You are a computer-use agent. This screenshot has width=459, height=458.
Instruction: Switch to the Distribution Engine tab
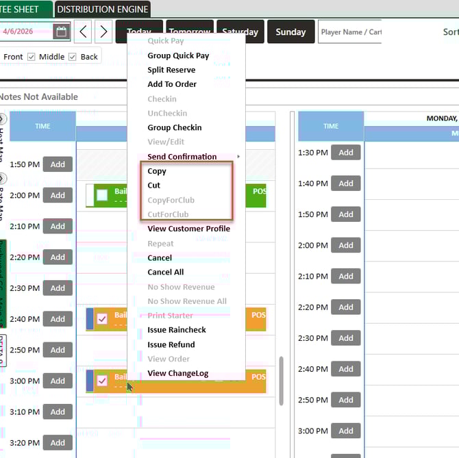pos(102,10)
